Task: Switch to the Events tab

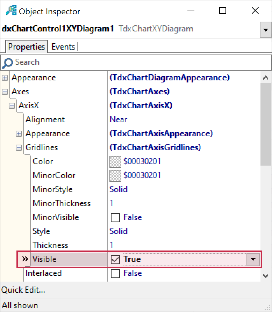Action: tap(63, 47)
